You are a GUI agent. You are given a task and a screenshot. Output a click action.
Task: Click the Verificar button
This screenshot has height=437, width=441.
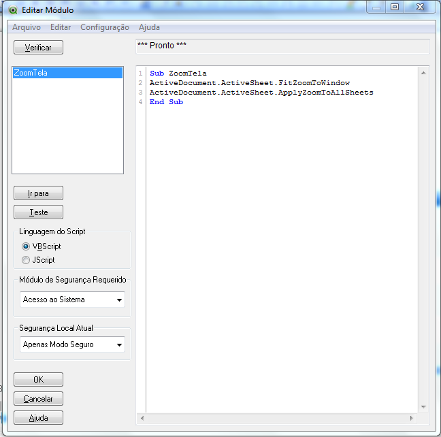click(38, 48)
